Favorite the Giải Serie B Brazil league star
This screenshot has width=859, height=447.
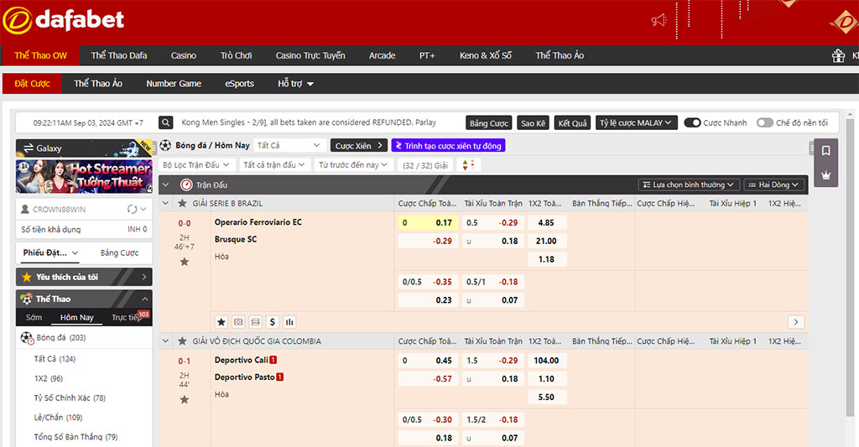(x=182, y=204)
